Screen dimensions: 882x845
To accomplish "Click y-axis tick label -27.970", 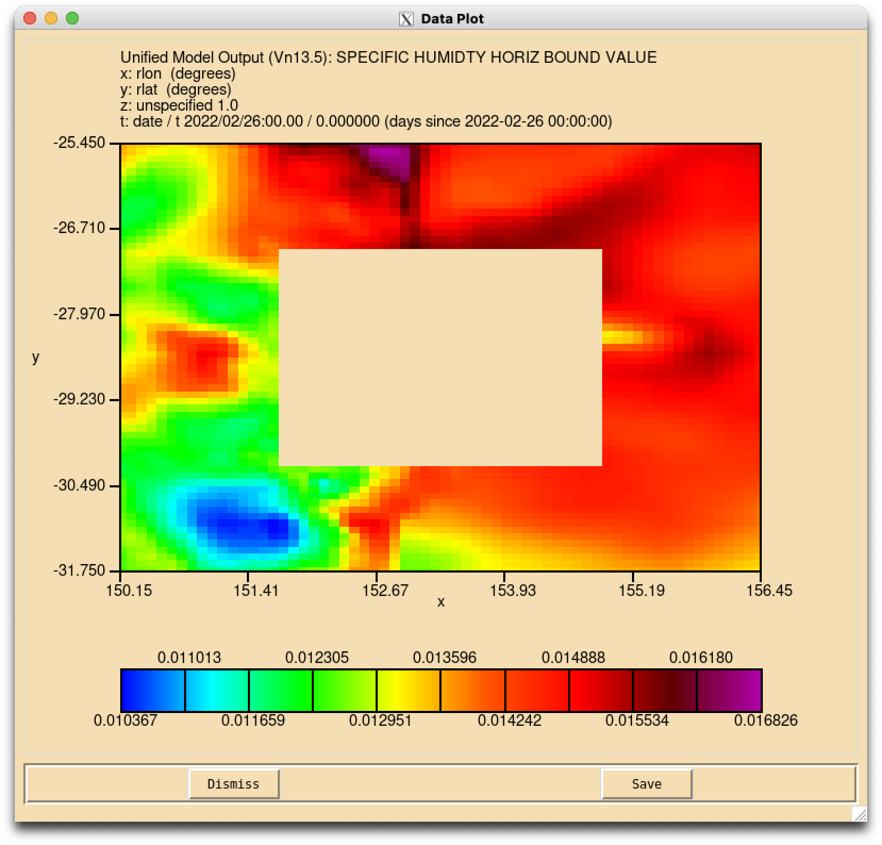I will click(79, 314).
